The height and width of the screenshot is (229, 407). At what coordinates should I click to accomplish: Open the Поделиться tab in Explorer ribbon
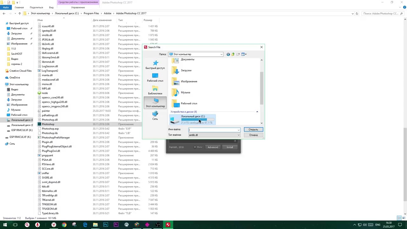coord(36,7)
